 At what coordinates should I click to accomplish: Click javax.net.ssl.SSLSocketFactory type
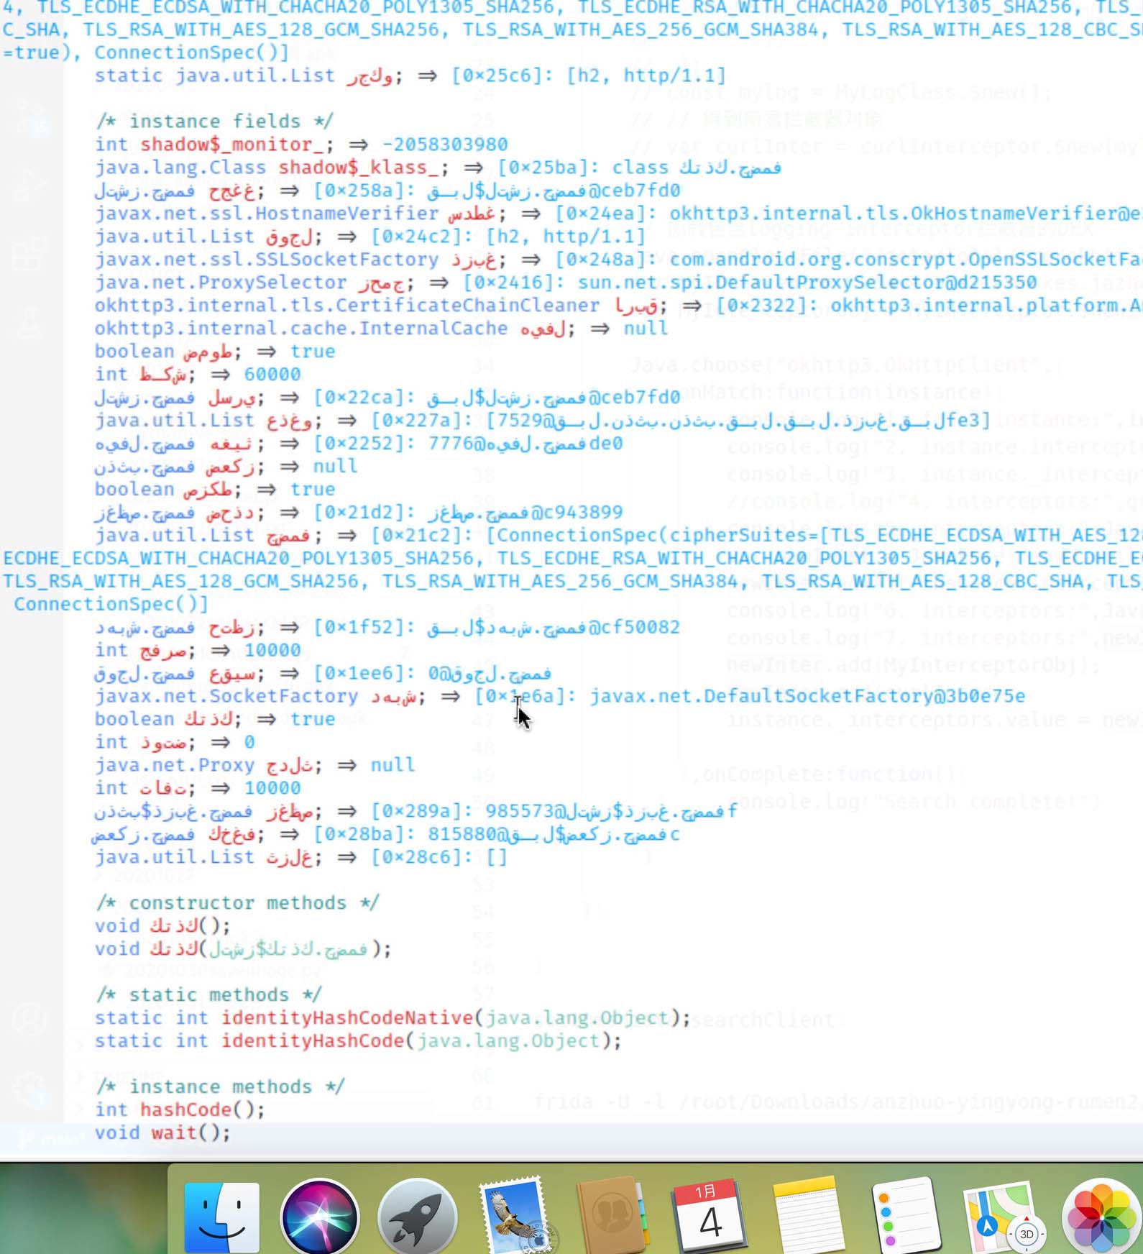coord(266,260)
